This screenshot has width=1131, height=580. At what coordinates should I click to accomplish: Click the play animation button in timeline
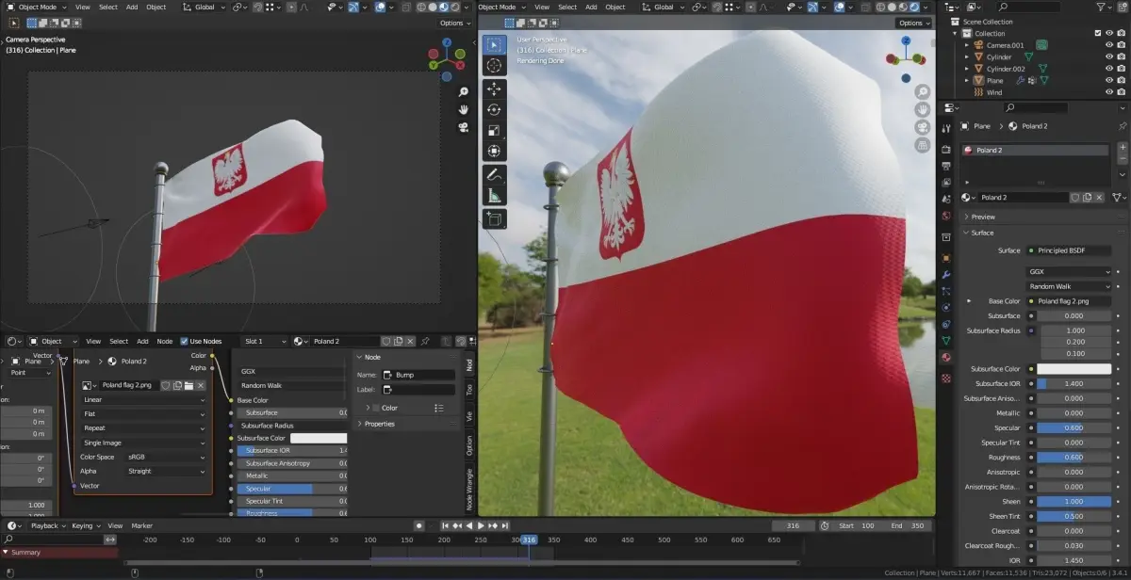[x=482, y=525]
